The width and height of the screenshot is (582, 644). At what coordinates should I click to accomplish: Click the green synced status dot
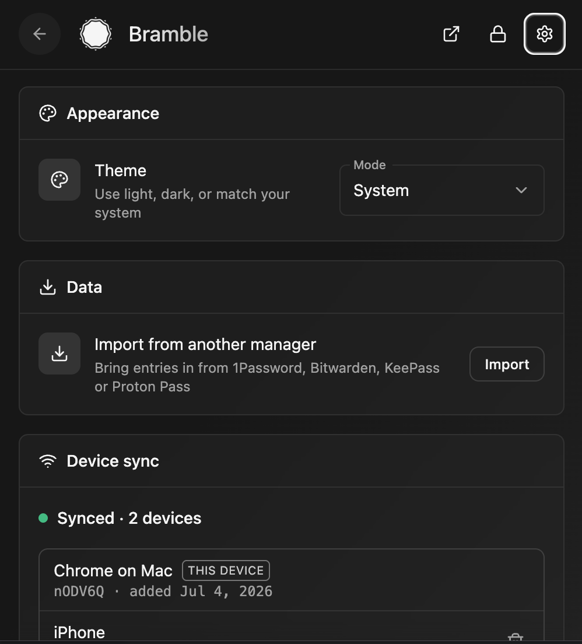point(43,518)
